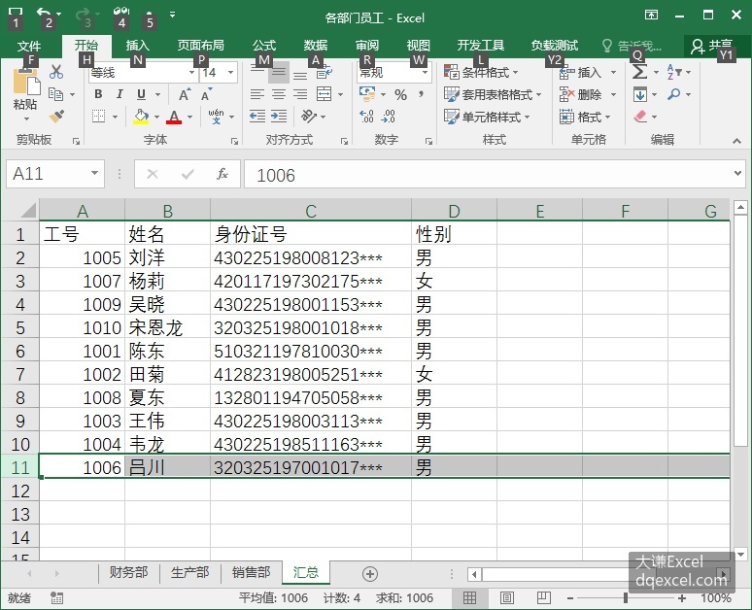Expand the formula bar
The width and height of the screenshot is (752, 610).
point(737,173)
